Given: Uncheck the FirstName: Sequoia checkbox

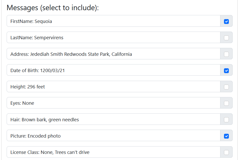Looking at the screenshot, I should [226, 21].
